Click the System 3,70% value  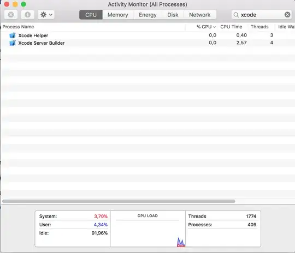point(101,216)
